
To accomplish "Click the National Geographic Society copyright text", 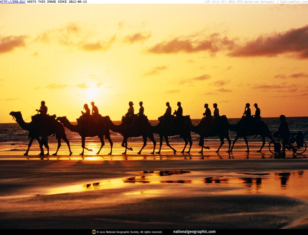I will coord(129,232).
